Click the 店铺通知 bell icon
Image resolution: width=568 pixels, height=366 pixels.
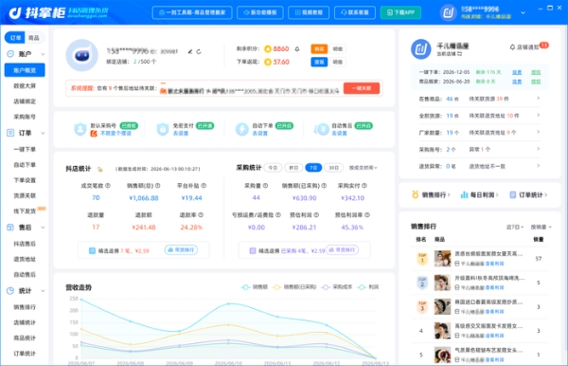(x=512, y=47)
